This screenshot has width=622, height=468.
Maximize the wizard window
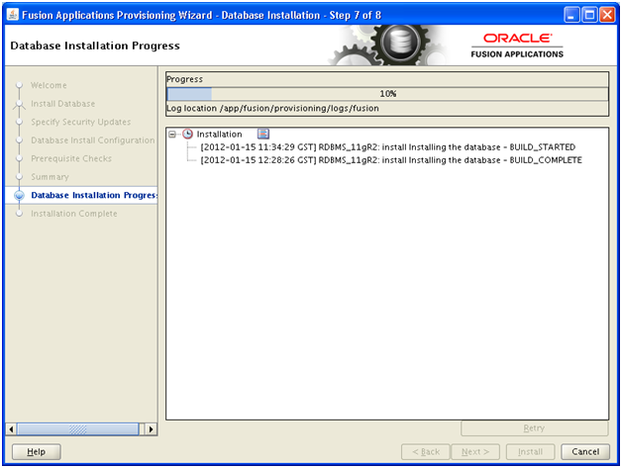pos(589,15)
